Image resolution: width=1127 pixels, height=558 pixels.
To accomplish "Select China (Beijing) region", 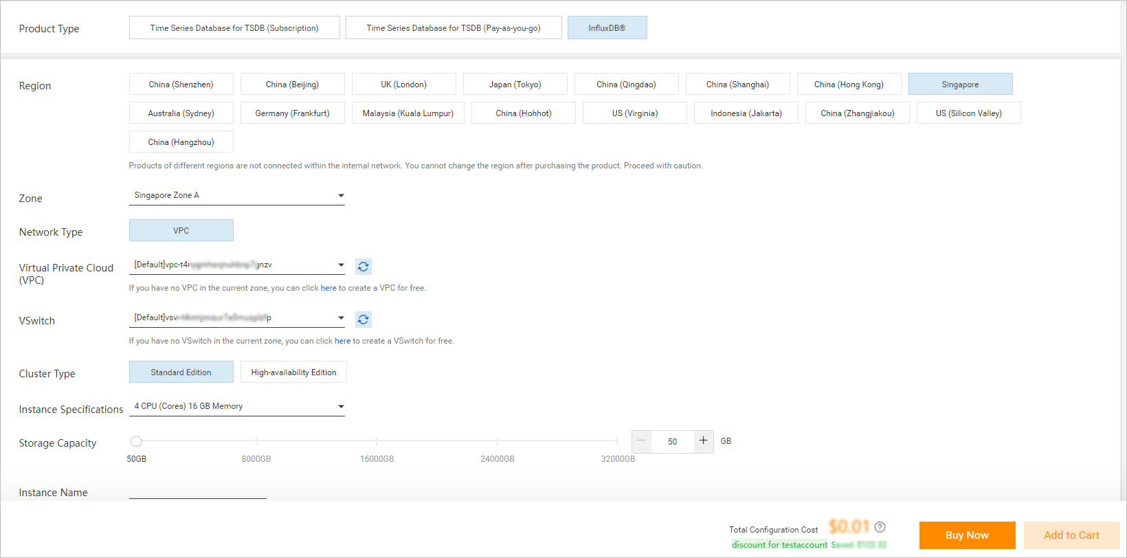I will 293,85.
